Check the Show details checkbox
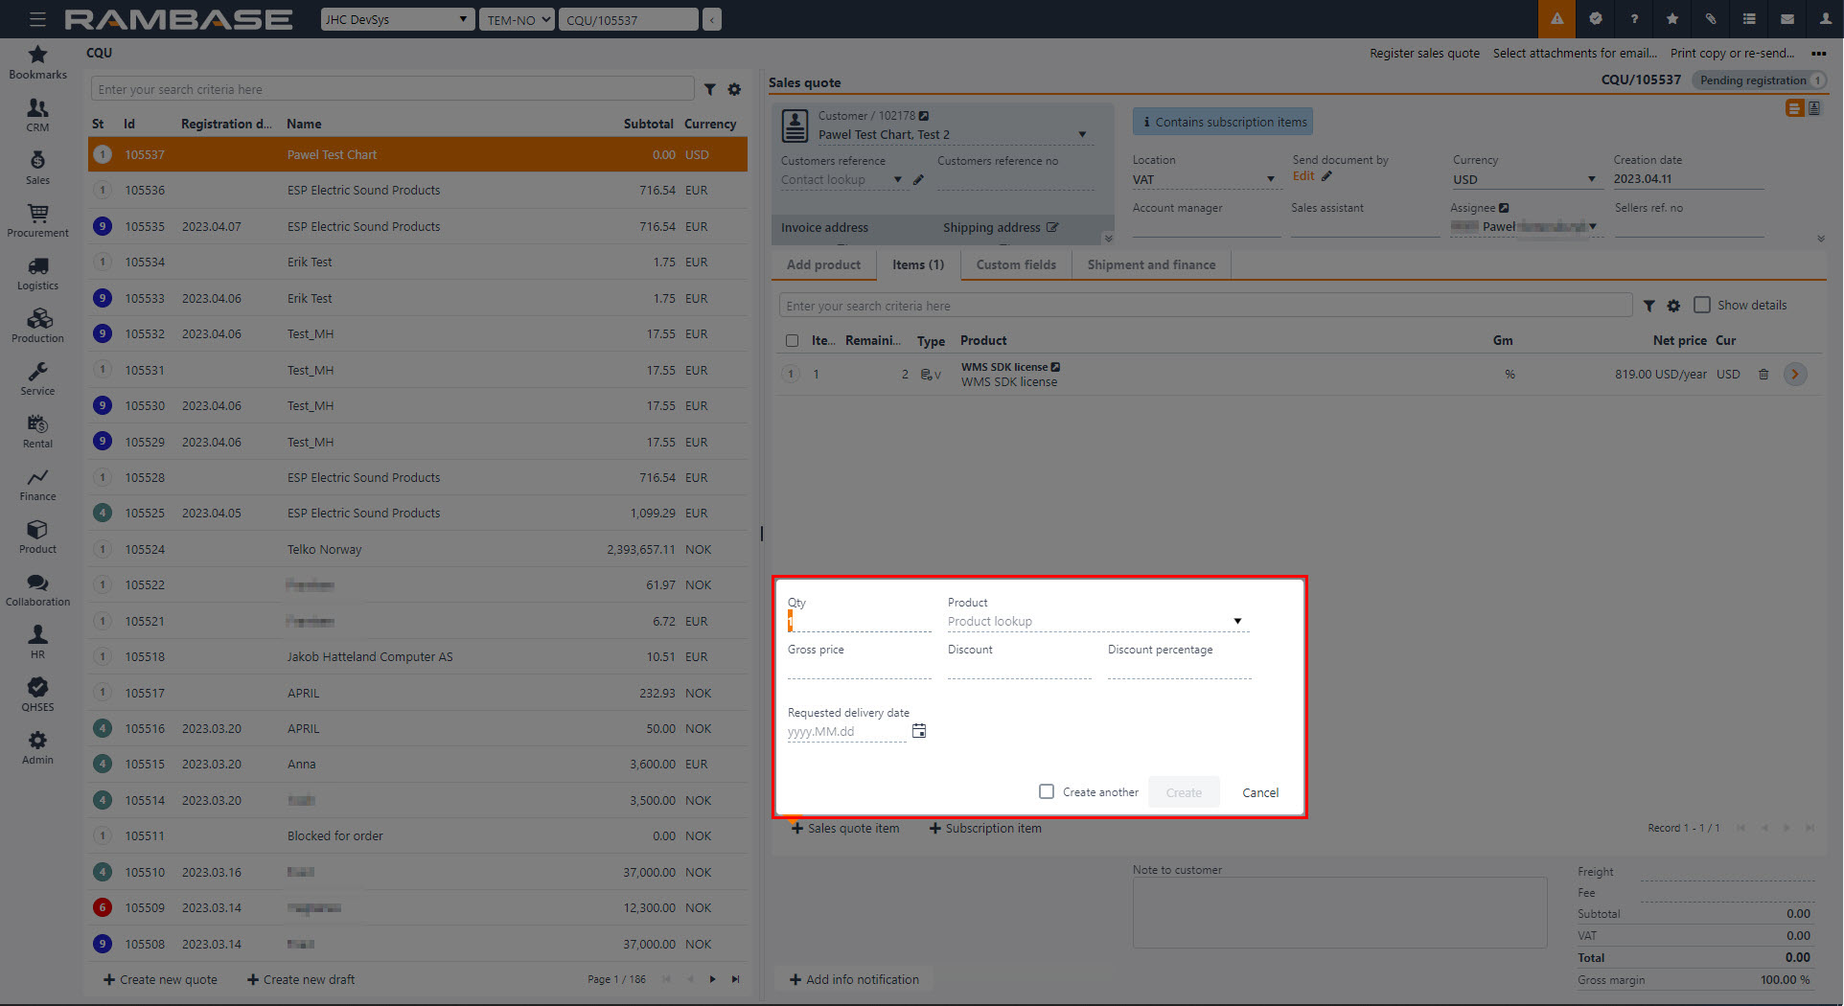The width and height of the screenshot is (1844, 1006). (1702, 305)
